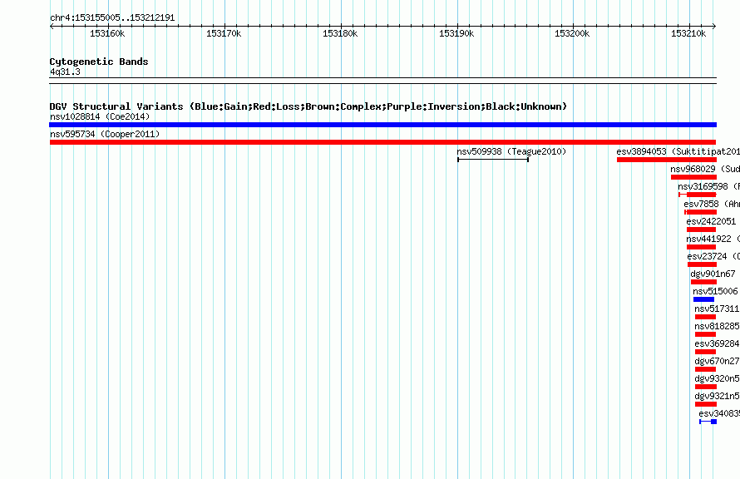This screenshot has height=479, width=740.
Task: Click the black line feature under nsv509938
Action: 493,160
